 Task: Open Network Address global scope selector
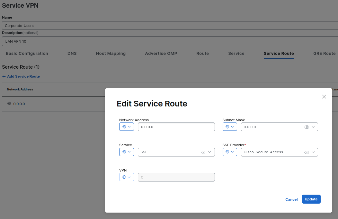(x=126, y=127)
